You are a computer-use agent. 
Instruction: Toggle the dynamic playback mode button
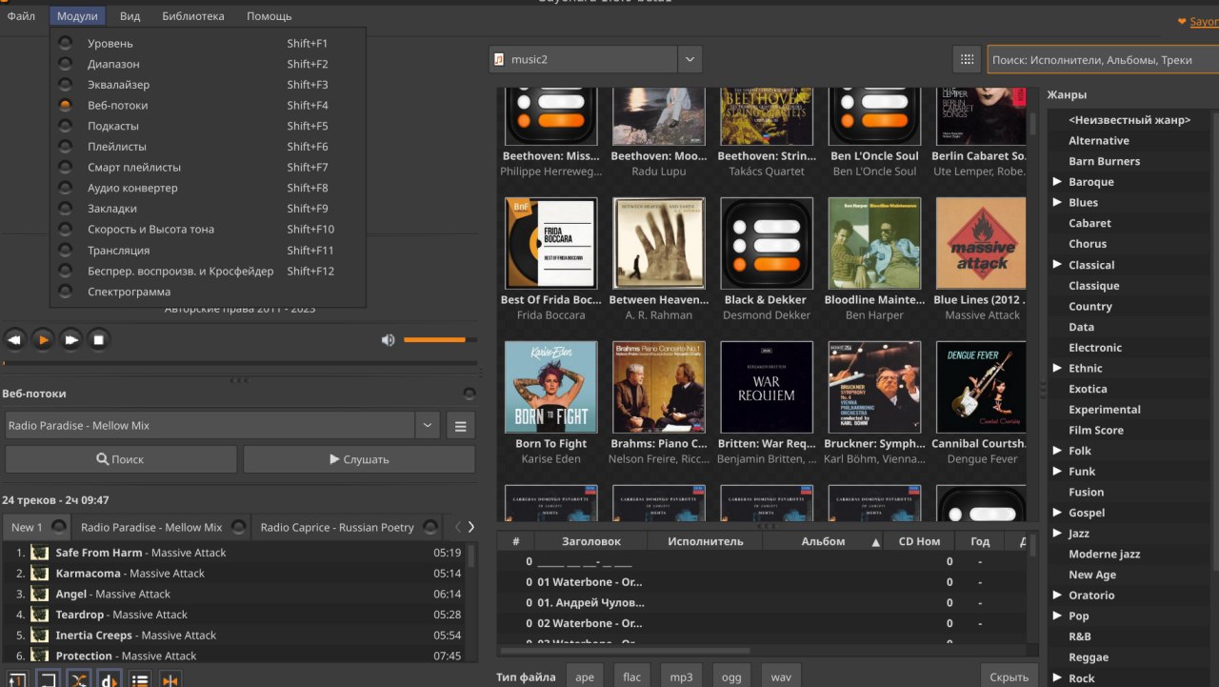coord(109,678)
